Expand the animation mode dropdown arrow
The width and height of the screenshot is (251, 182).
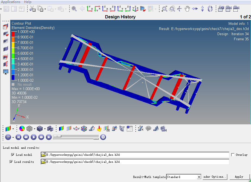[13, 137]
